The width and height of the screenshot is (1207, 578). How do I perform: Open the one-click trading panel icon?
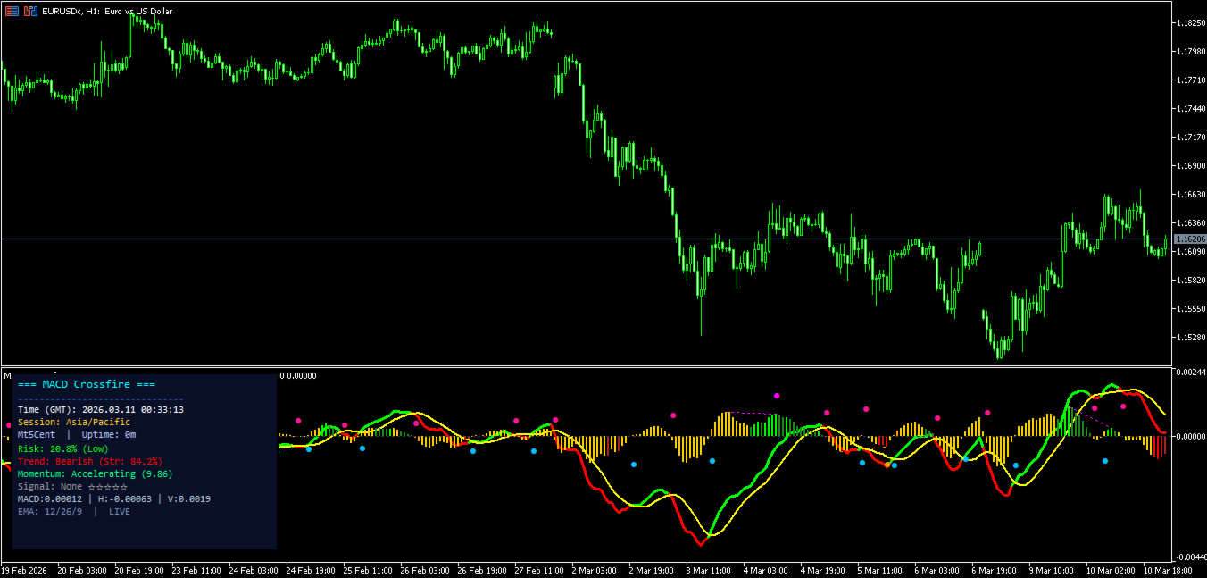[11, 11]
